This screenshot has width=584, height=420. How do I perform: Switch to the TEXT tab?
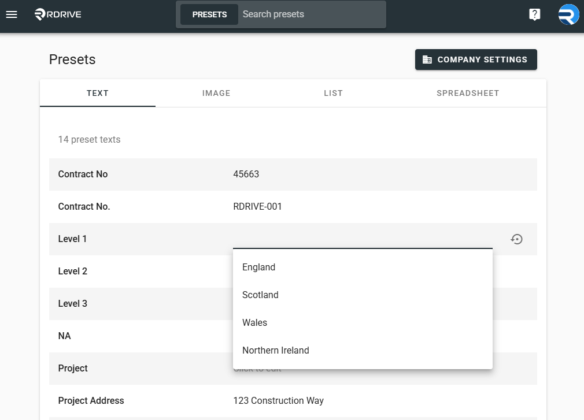pyautogui.click(x=98, y=94)
